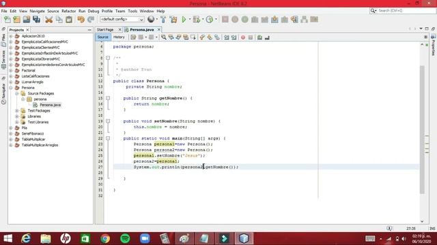The width and height of the screenshot is (437, 245).
Task: Click the Clean and Build Project icon
Action: click(173, 20)
